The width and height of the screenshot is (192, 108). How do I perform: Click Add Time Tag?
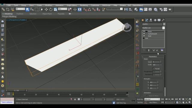[121, 103]
